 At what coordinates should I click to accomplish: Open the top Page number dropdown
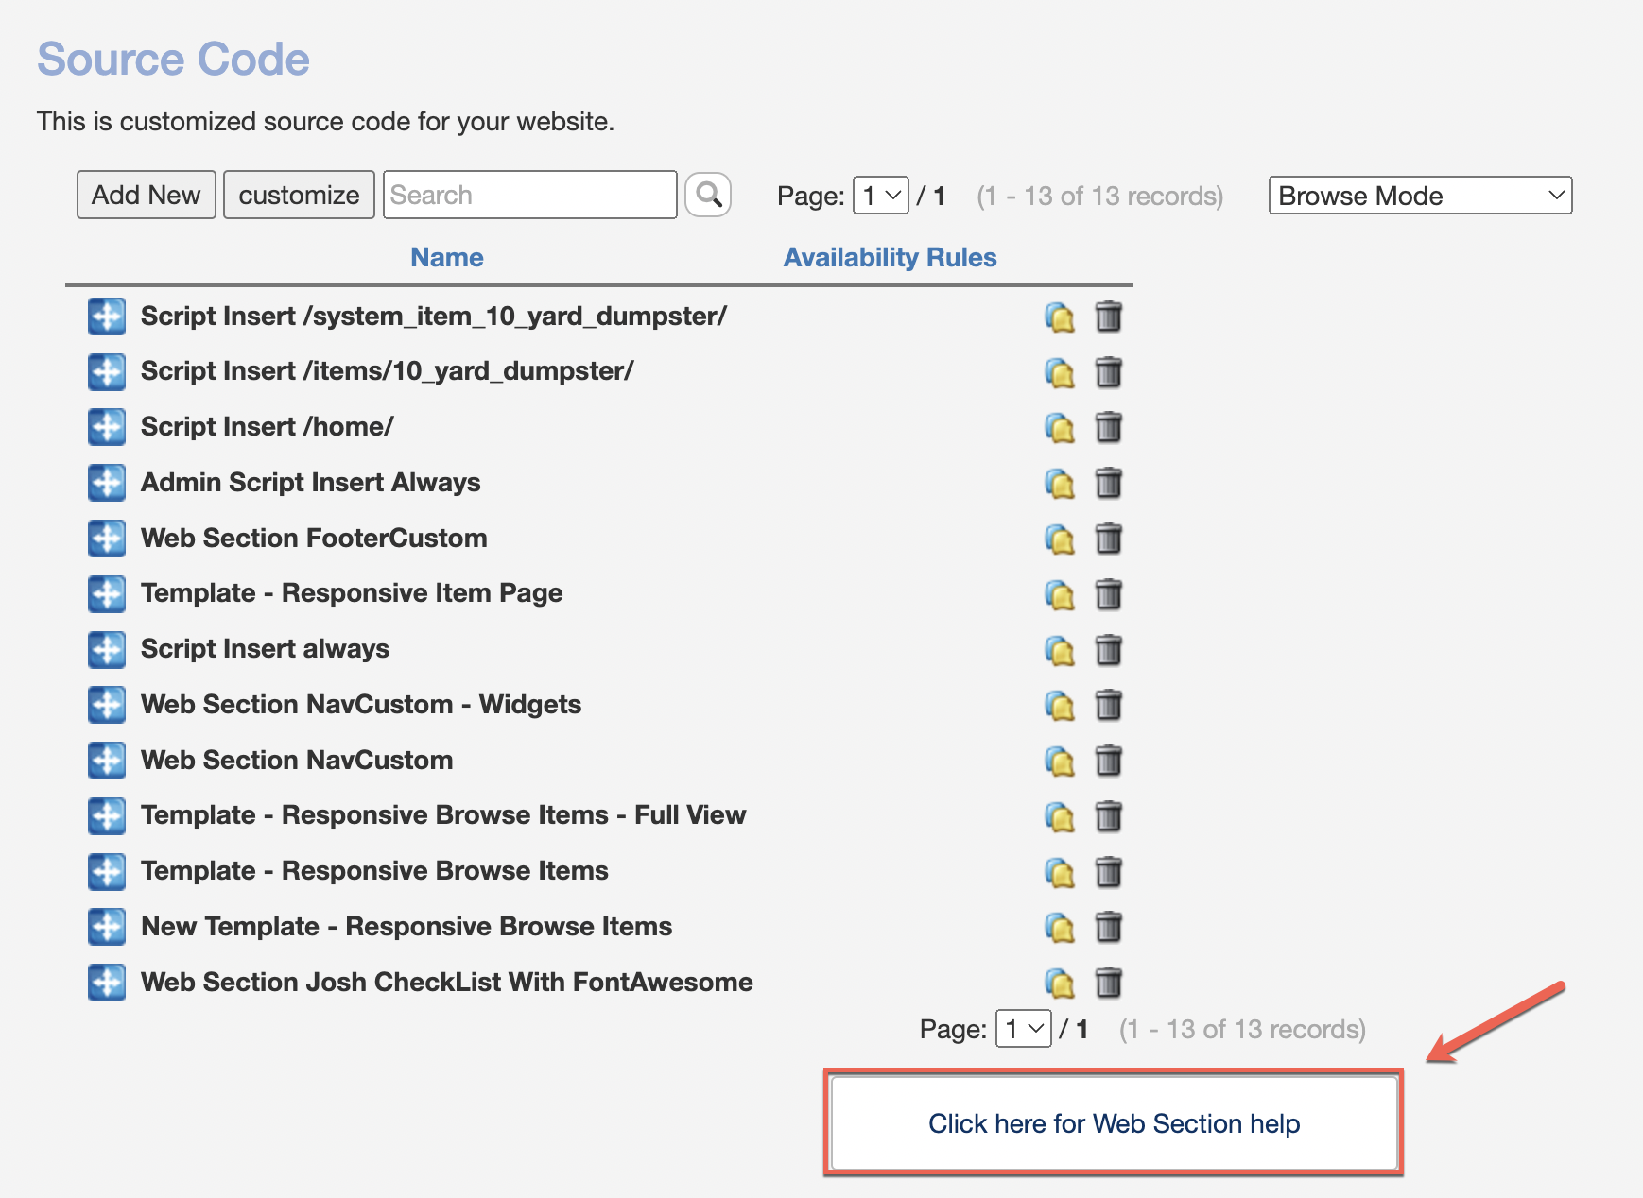pyautogui.click(x=880, y=196)
